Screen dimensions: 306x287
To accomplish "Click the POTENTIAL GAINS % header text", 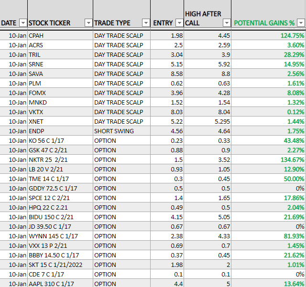I will click(x=264, y=23).
